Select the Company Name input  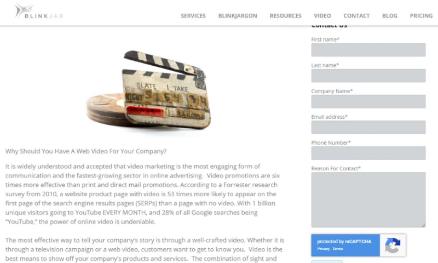pos(368,101)
